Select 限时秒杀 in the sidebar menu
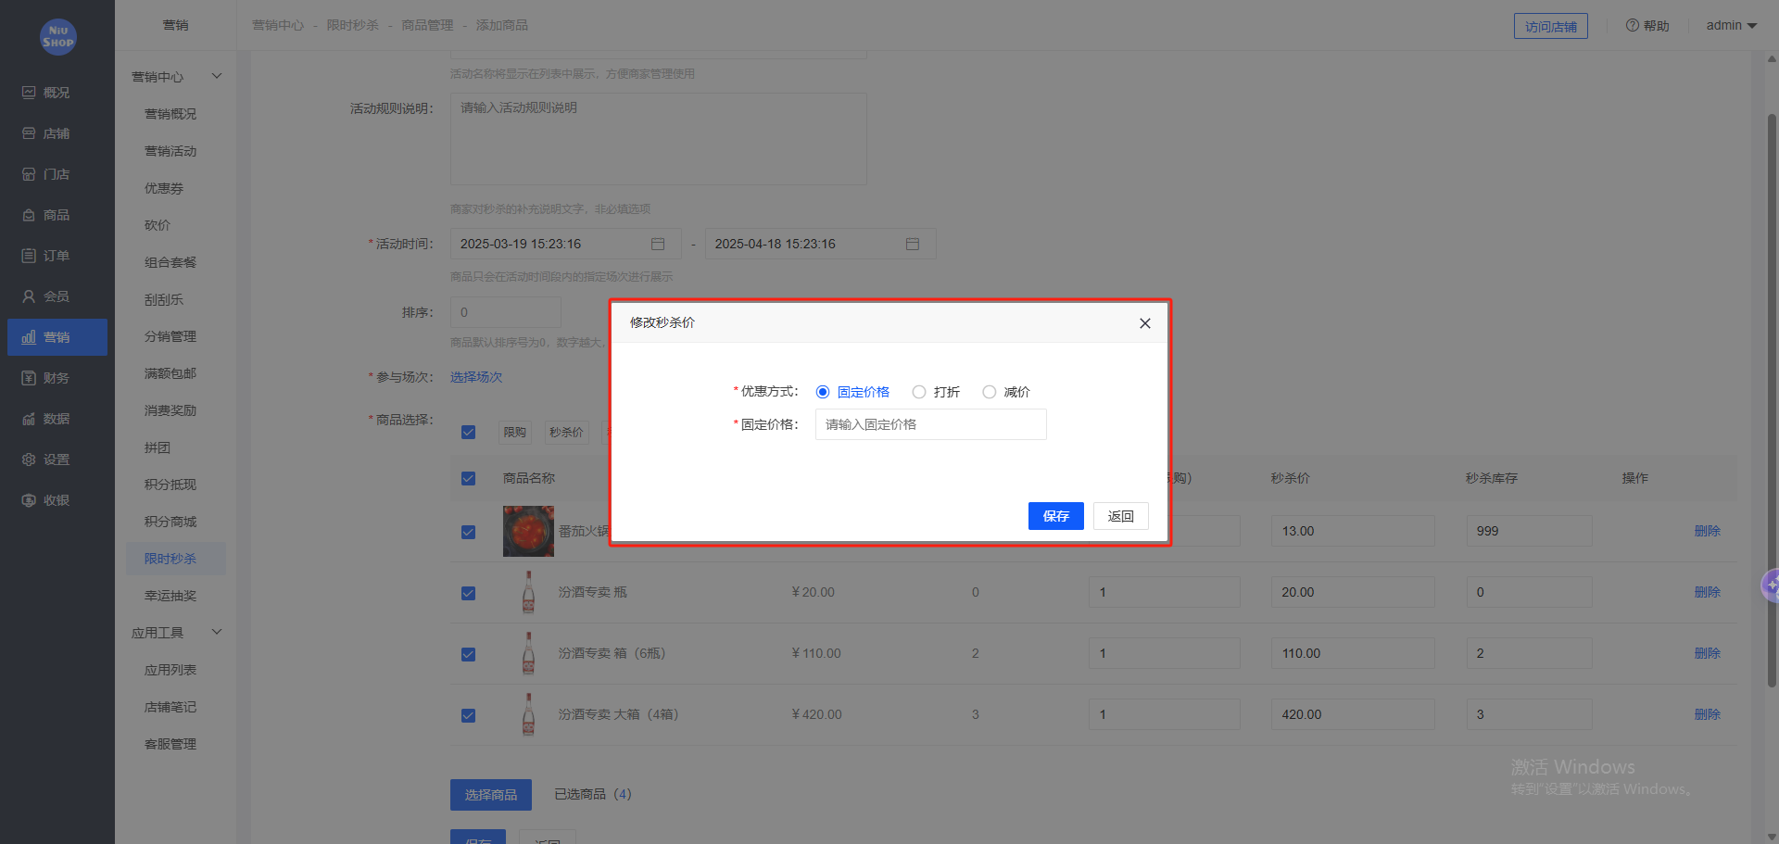The image size is (1779, 844). pyautogui.click(x=170, y=558)
